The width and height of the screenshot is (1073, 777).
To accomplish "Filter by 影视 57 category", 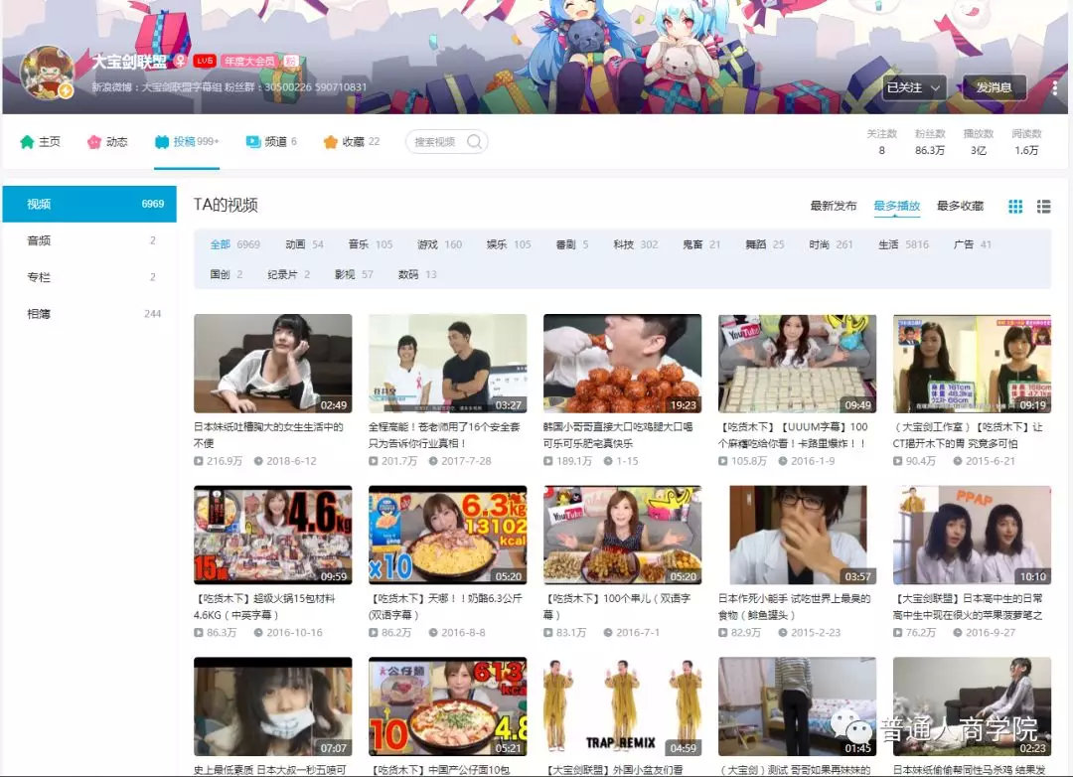I will pyautogui.click(x=354, y=274).
